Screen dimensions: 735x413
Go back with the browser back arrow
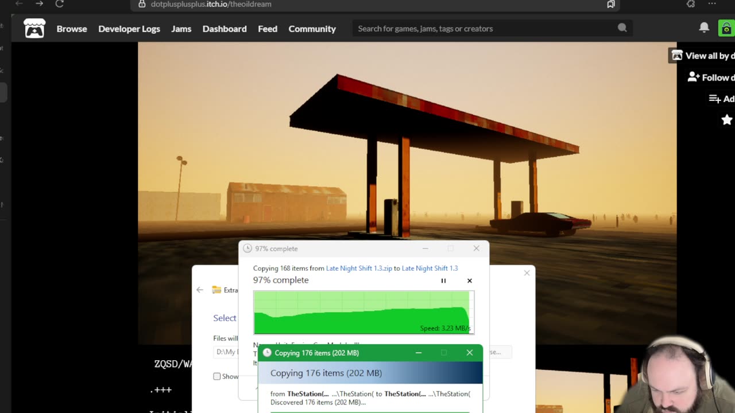click(x=19, y=4)
